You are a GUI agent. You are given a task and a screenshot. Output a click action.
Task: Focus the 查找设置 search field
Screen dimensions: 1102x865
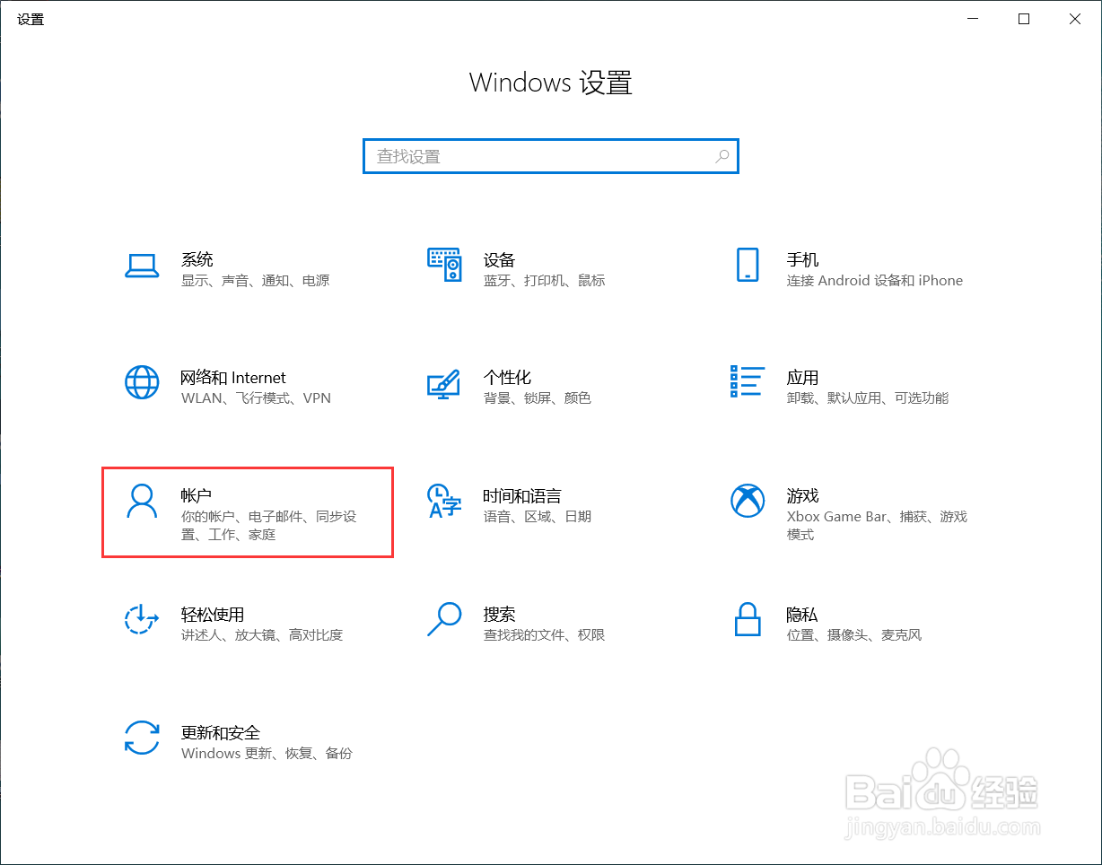coord(551,156)
